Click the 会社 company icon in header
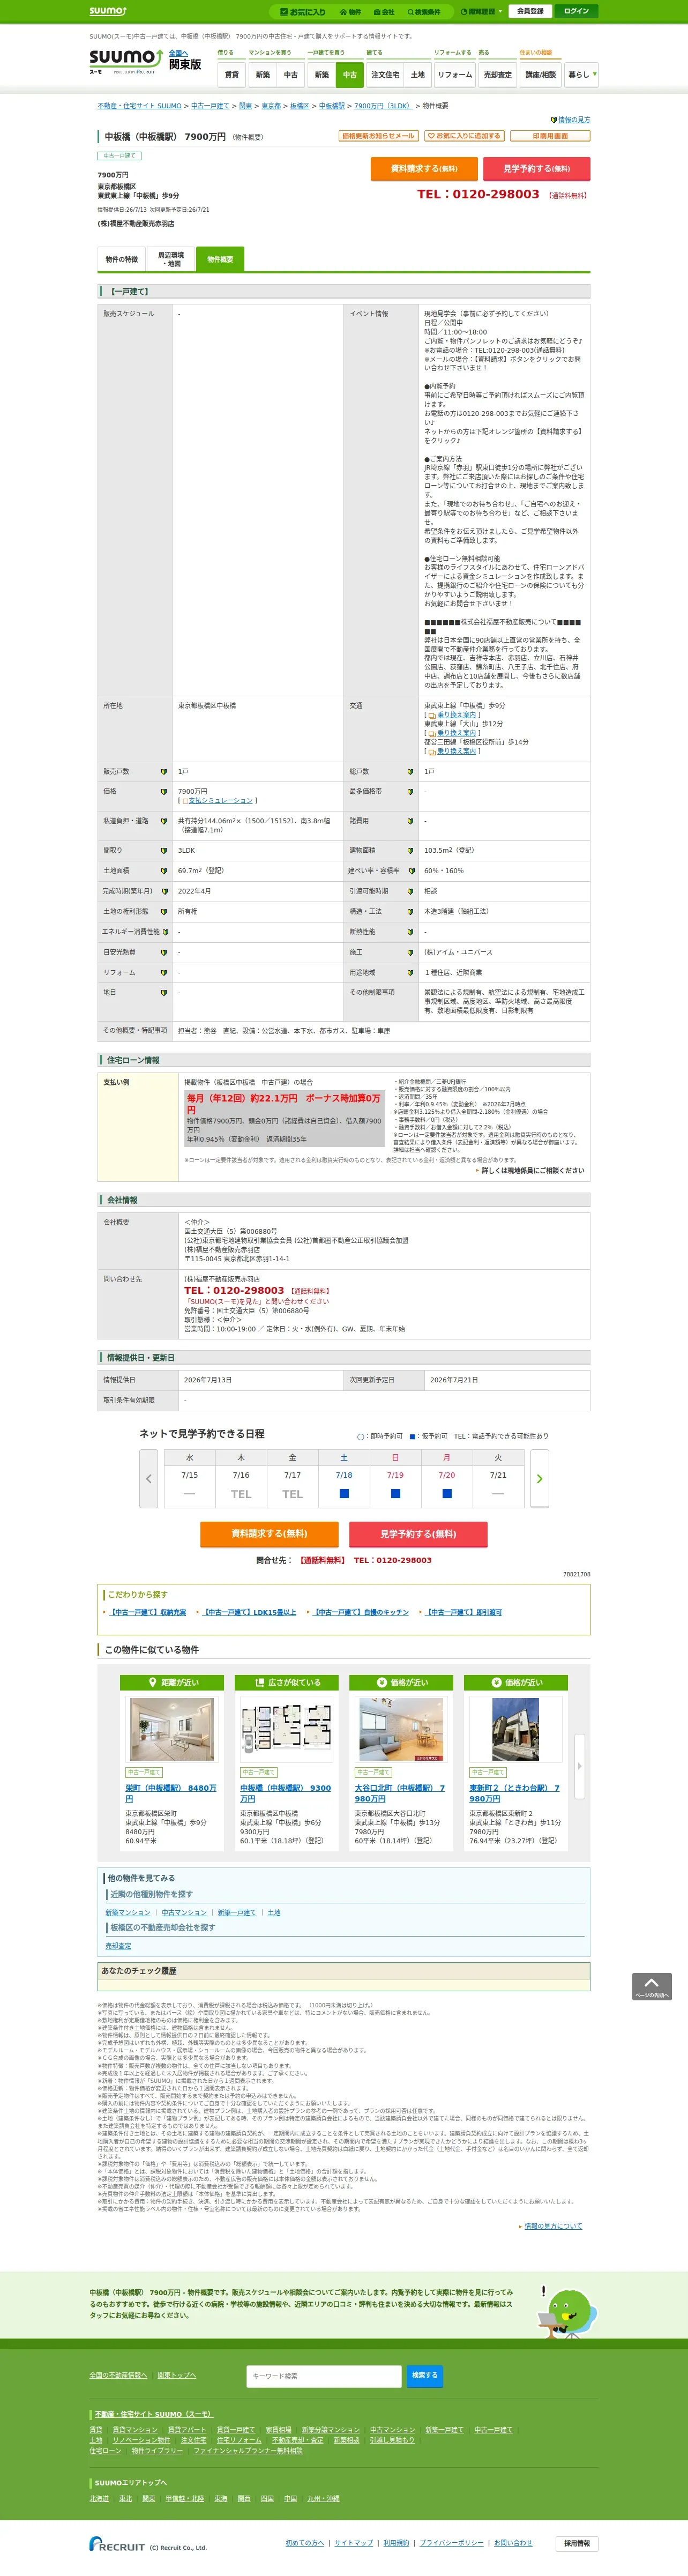Viewport: 688px width, 2576px height. (384, 12)
